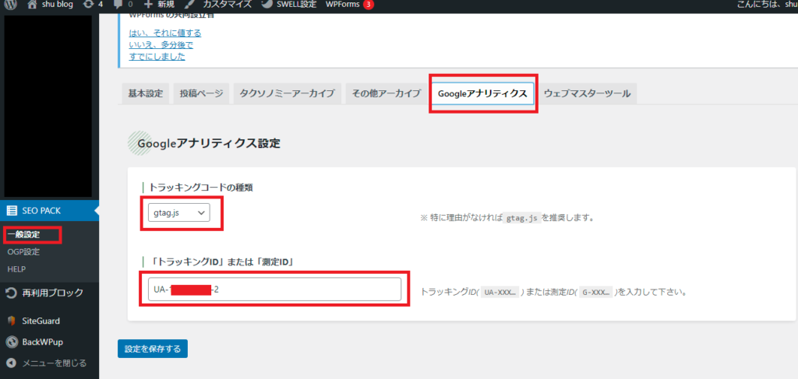Click the UA-XXX... example code
Image resolution: width=798 pixels, height=379 pixels.
500,293
